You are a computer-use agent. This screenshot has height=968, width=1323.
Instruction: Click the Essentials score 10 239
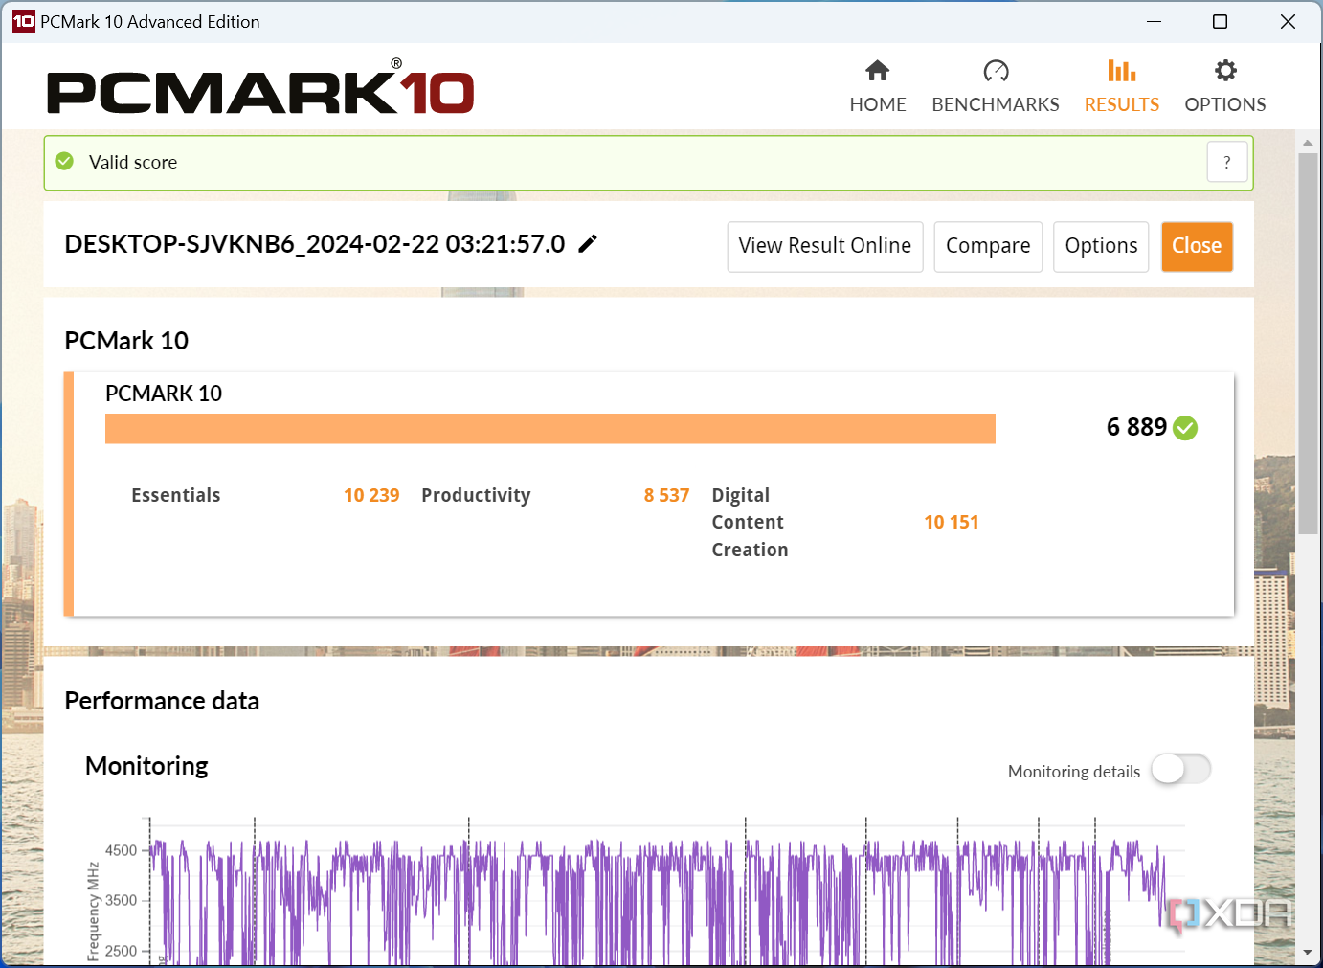pyautogui.click(x=371, y=495)
